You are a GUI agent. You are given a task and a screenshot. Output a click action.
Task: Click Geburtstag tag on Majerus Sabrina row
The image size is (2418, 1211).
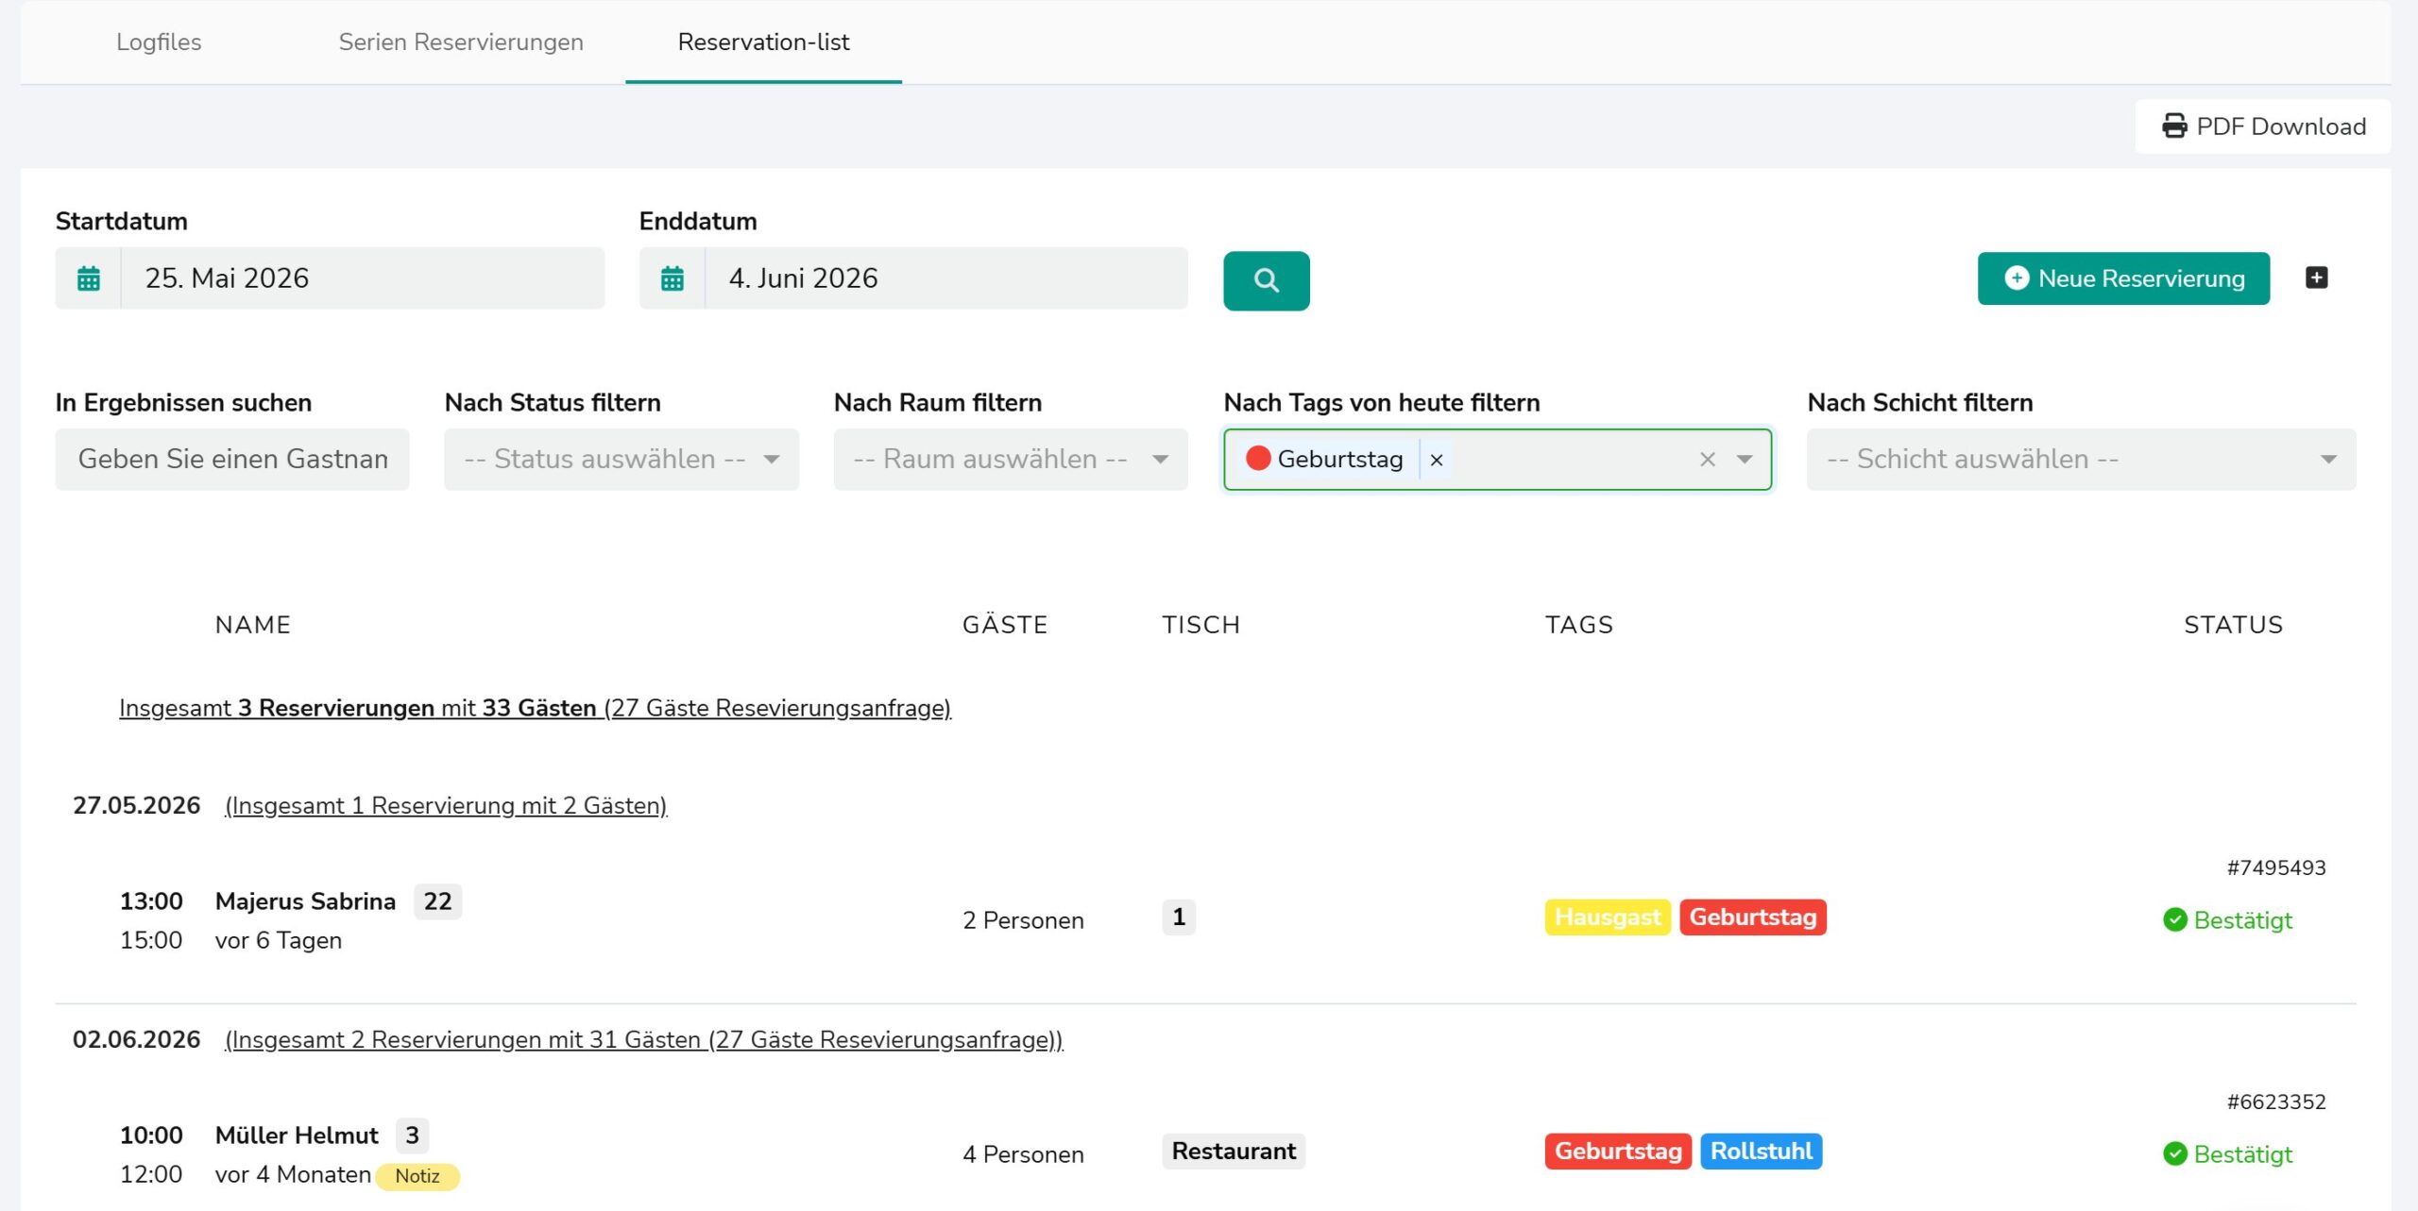click(1753, 917)
